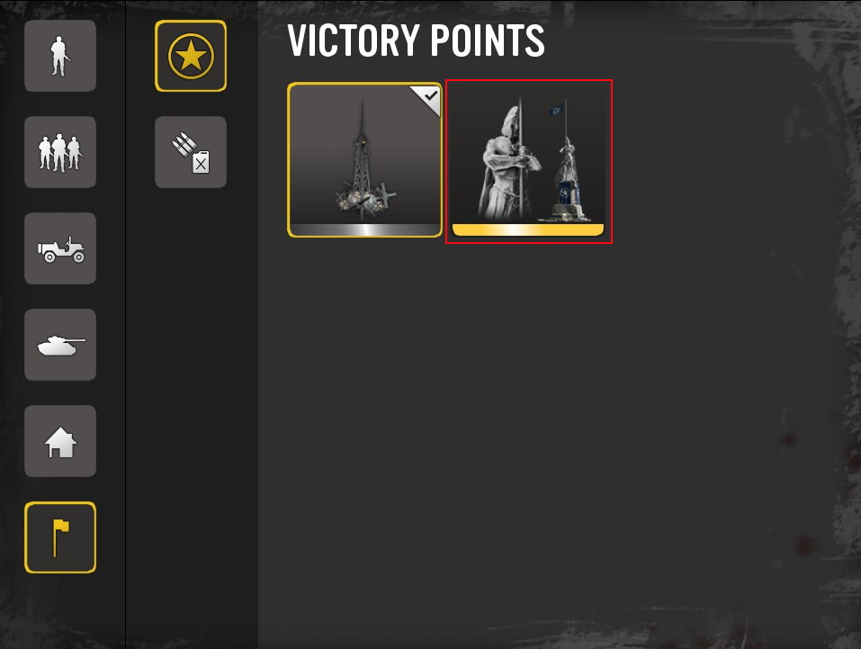Click the blue emblem on statue pedestal
Screen dimensions: 861x649
565,194
